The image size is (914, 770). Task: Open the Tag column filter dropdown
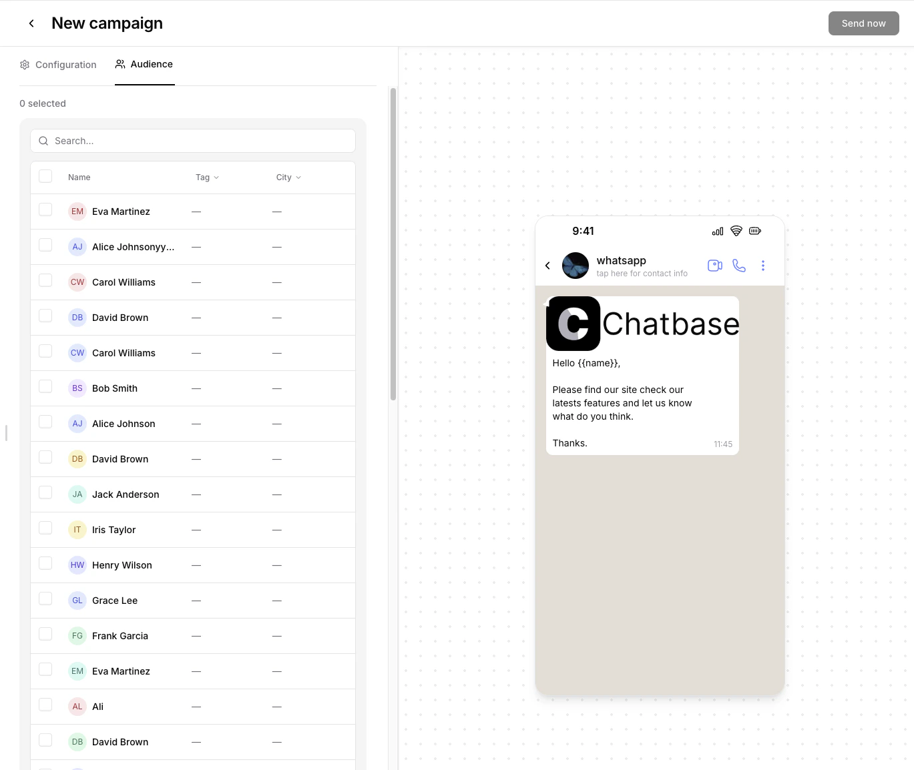[x=207, y=177]
